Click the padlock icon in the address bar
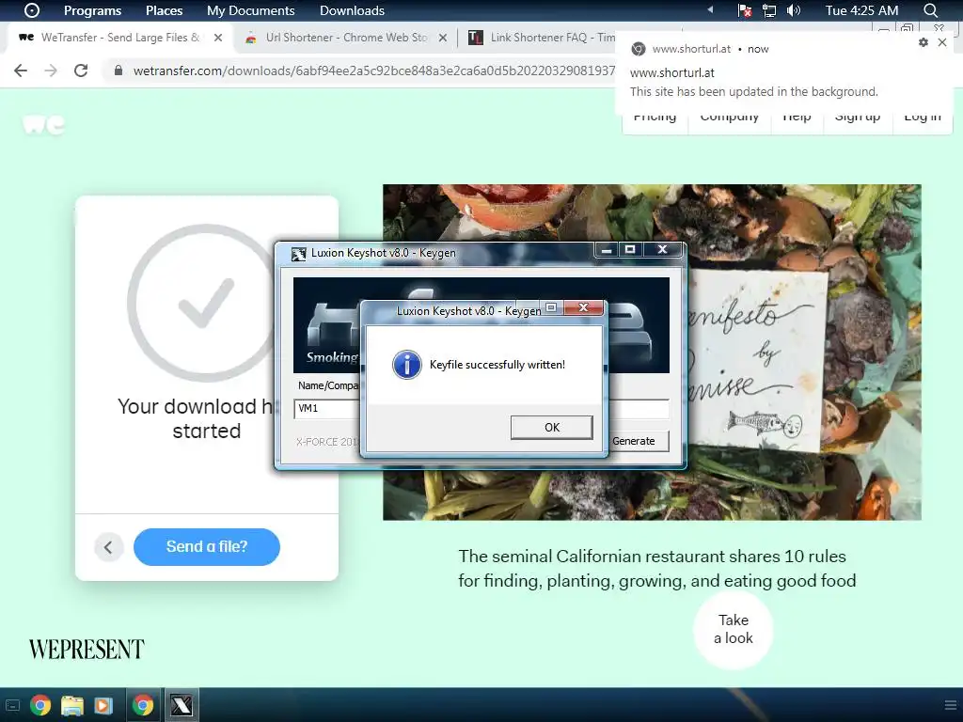Viewport: 963px width, 722px height. pyautogui.click(x=118, y=71)
